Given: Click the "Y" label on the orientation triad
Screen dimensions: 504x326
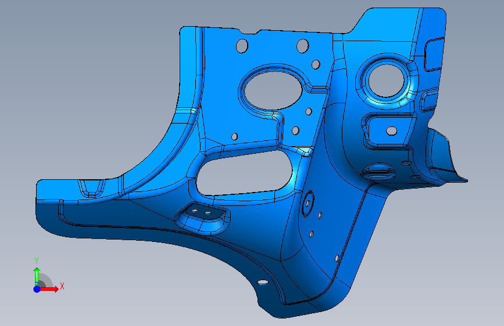Looking at the screenshot, I should (x=37, y=261).
